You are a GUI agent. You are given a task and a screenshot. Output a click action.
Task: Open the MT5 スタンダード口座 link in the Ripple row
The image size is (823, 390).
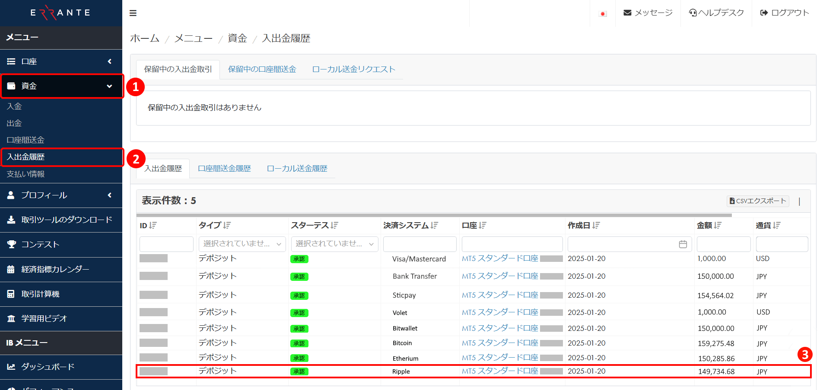tap(500, 371)
